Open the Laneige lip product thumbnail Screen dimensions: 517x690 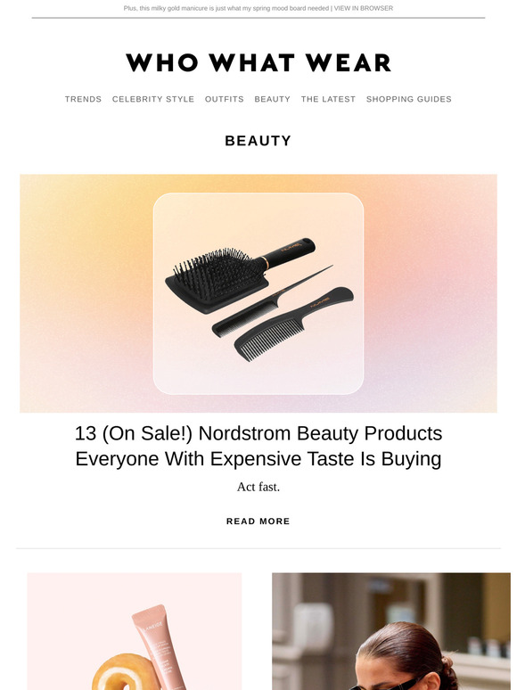click(135, 631)
